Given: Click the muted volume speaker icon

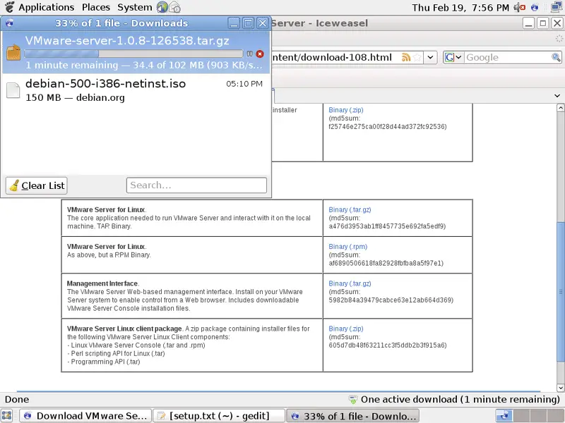Looking at the screenshot, I should point(520,7).
